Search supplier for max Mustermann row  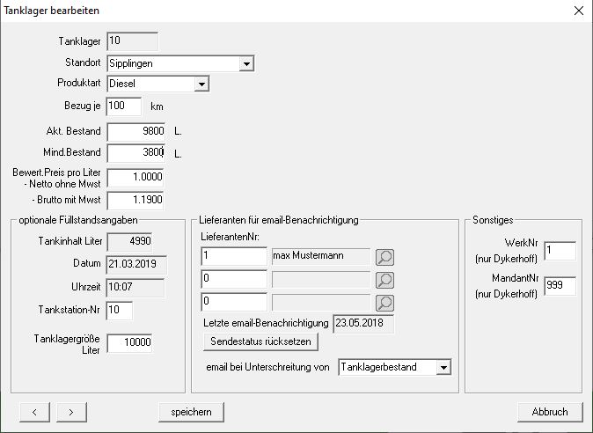coord(385,258)
